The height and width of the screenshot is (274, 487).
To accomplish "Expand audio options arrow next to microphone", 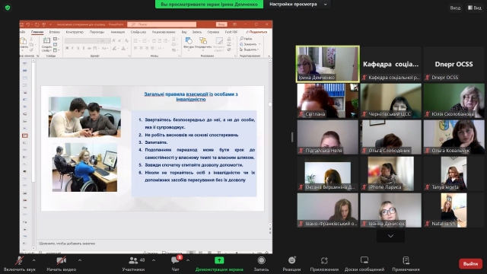I will pyautogui.click(x=33, y=260).
